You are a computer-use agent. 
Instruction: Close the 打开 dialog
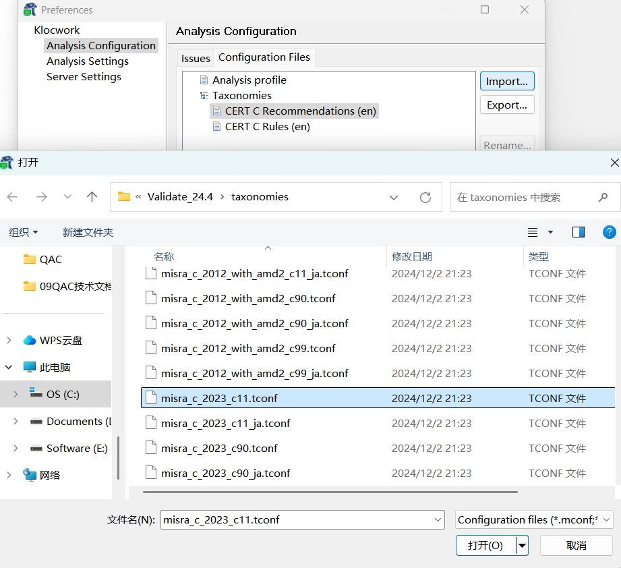(x=614, y=163)
